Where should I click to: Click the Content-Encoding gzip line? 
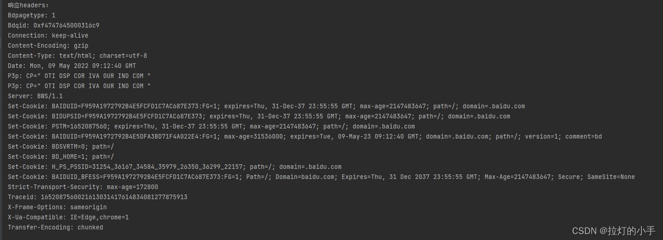(x=48, y=46)
